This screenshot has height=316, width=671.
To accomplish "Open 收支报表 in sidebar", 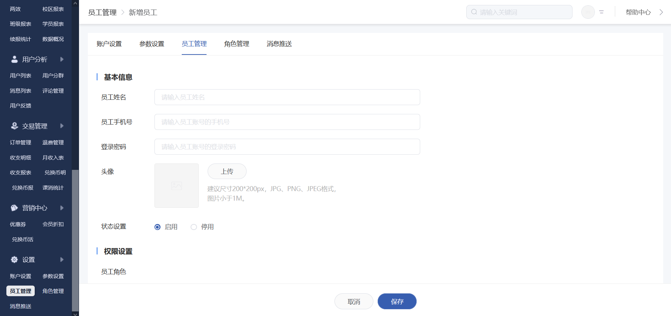I will 21,172.
